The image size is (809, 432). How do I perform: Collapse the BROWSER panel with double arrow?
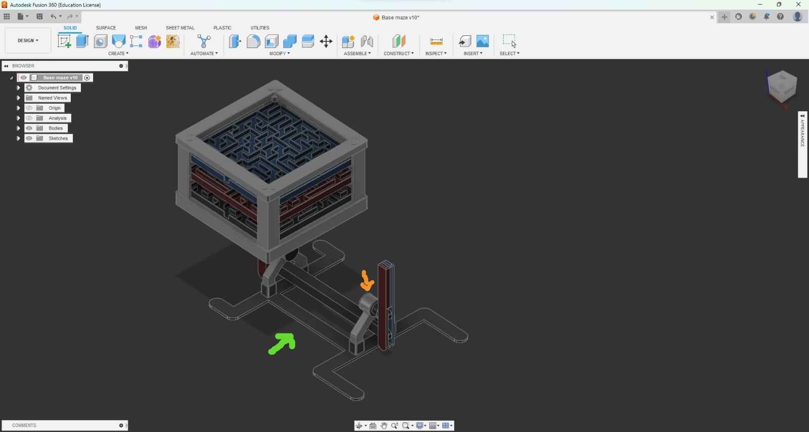coord(6,66)
